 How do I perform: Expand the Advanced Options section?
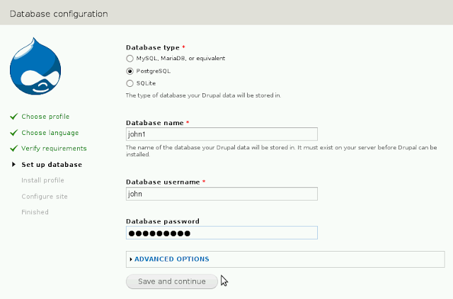171,259
